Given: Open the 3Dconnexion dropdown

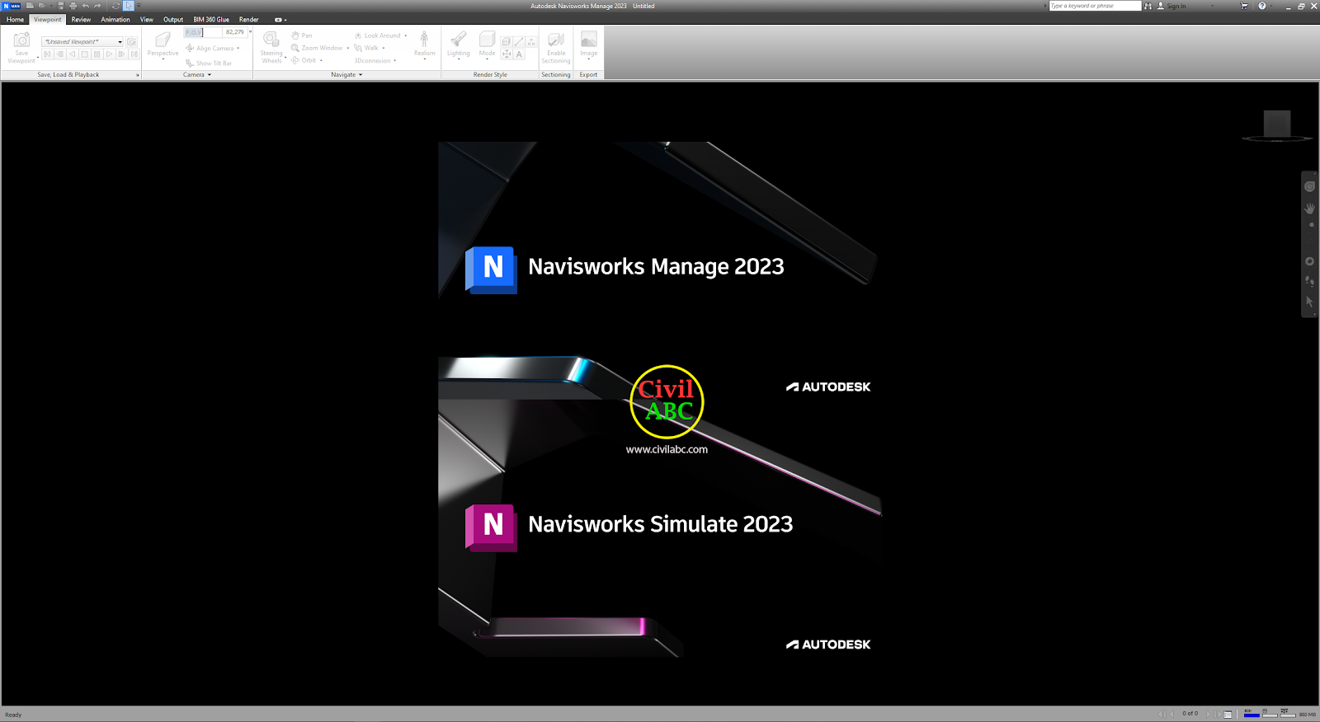Looking at the screenshot, I should (x=394, y=60).
